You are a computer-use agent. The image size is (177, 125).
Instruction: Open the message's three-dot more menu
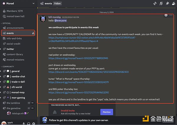coord(171,15)
